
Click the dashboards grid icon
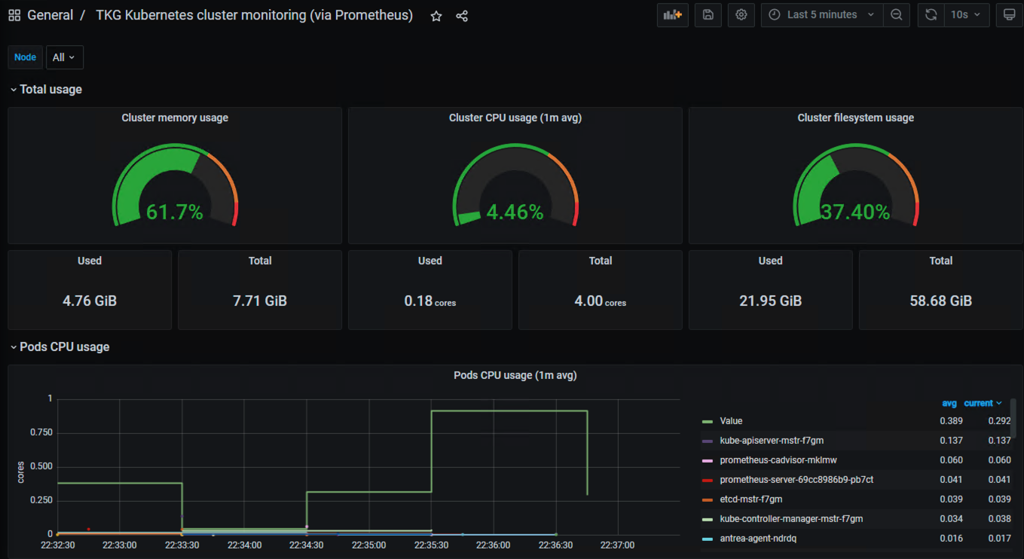14,15
